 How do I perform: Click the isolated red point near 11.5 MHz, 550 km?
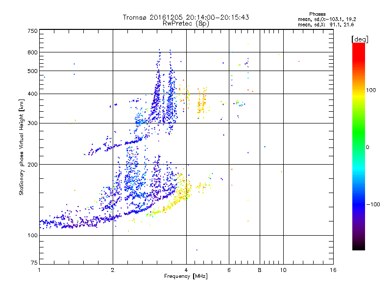coord(299,61)
